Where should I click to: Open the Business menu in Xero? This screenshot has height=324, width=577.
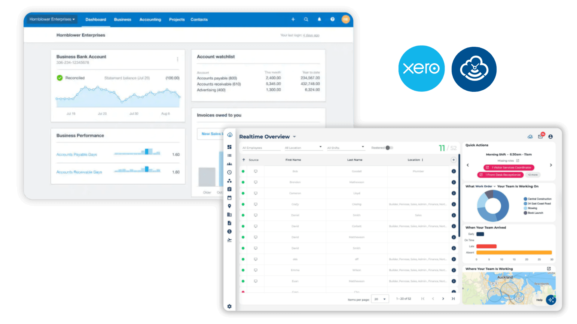[x=123, y=19]
